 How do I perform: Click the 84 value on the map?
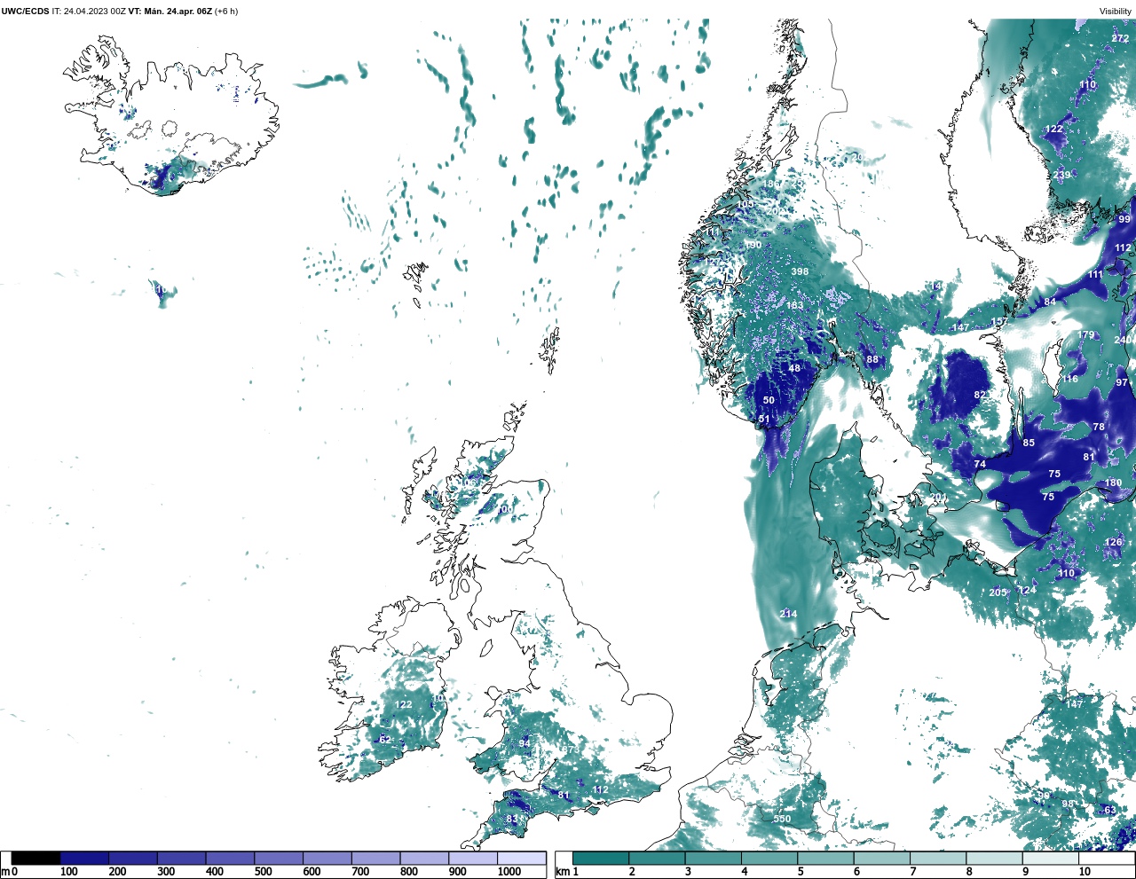click(1050, 302)
